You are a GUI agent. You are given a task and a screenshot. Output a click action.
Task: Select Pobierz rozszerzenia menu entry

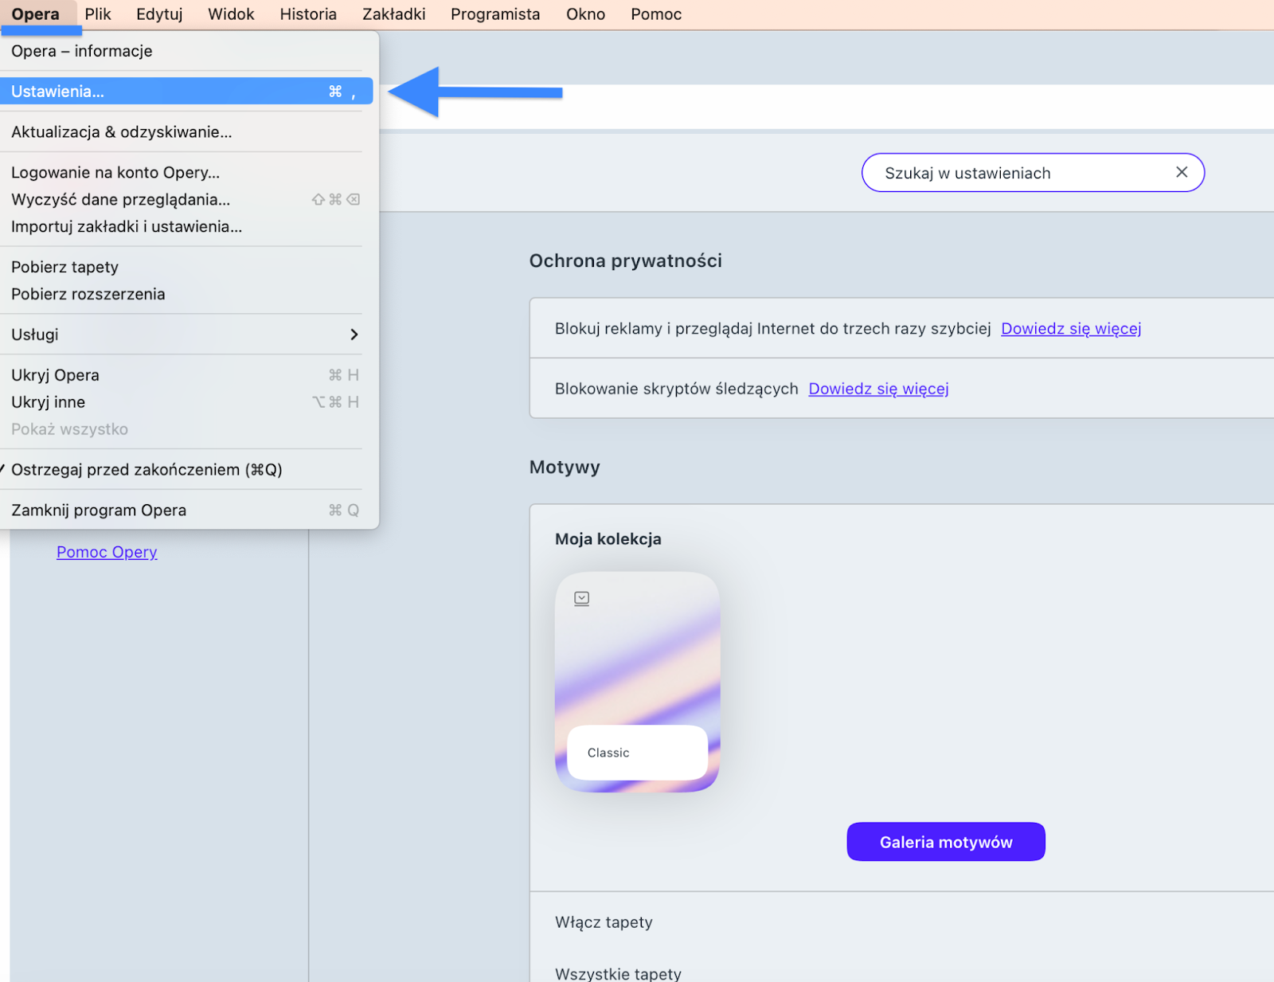click(x=186, y=295)
